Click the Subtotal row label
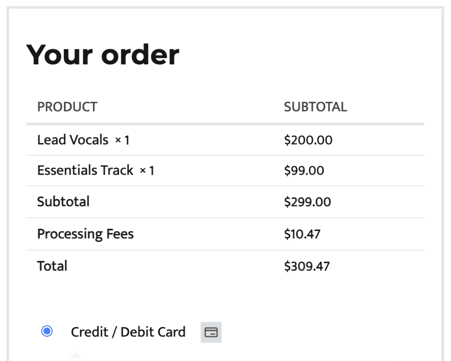Screen dimensions: 451x361 [63, 201]
